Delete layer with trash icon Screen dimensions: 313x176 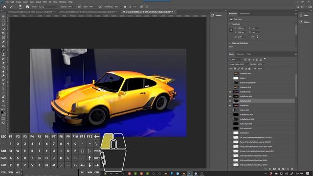[292, 169]
